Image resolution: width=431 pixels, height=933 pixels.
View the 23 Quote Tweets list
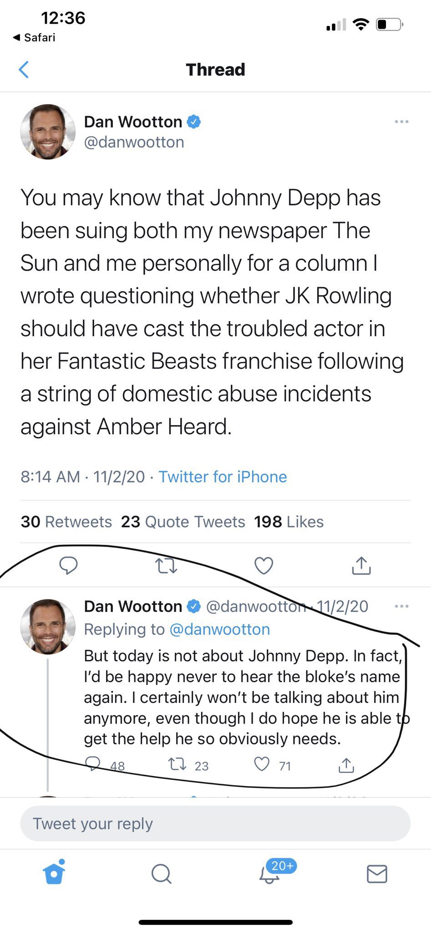pyautogui.click(x=183, y=522)
